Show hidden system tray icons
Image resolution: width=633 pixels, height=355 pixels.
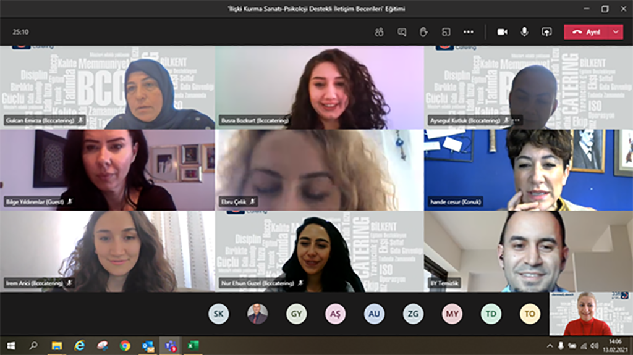[550, 346]
